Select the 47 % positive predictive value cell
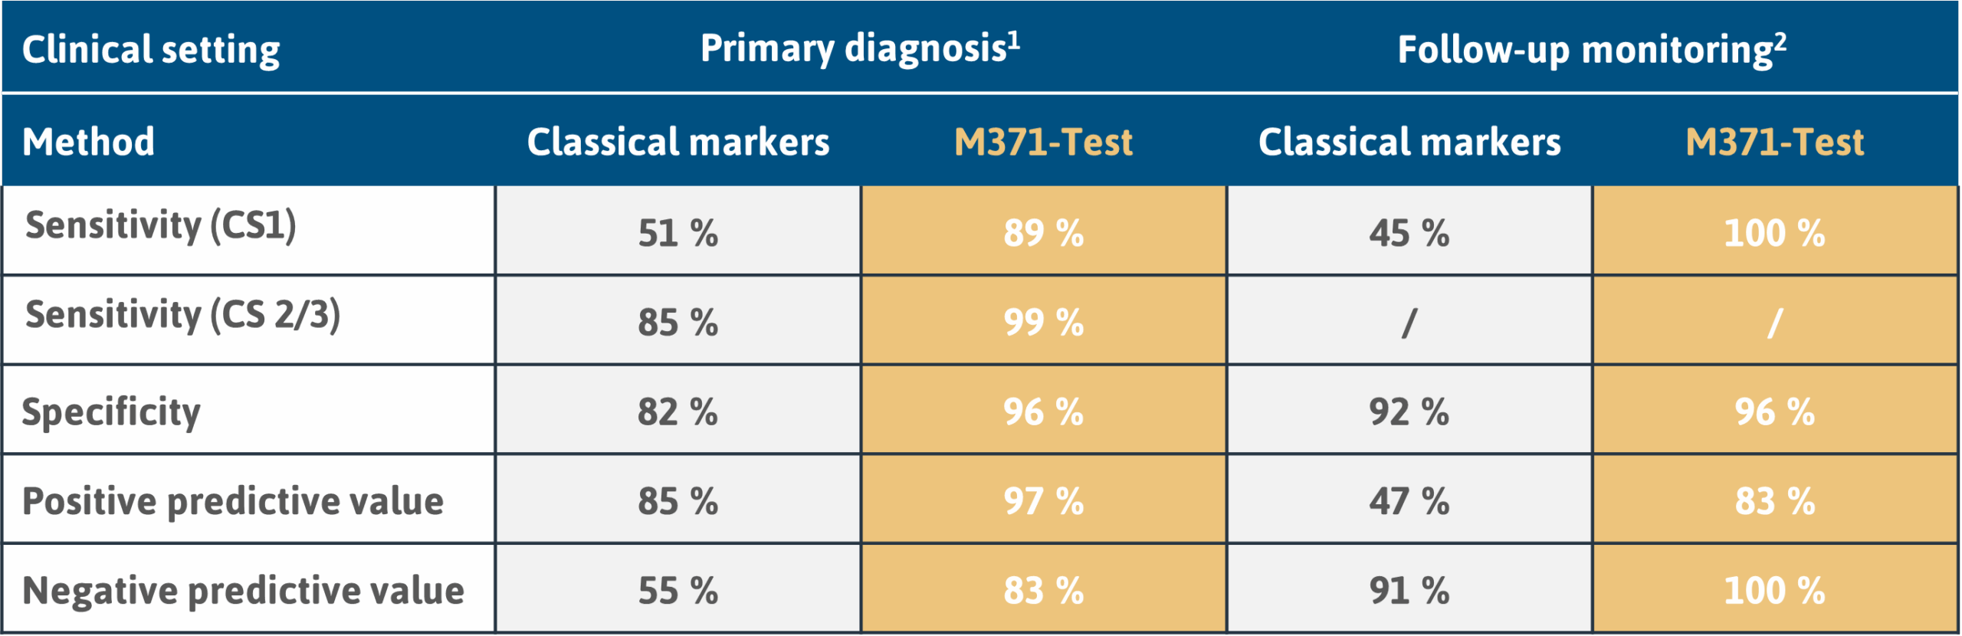The width and height of the screenshot is (1962, 636). [x=1409, y=502]
